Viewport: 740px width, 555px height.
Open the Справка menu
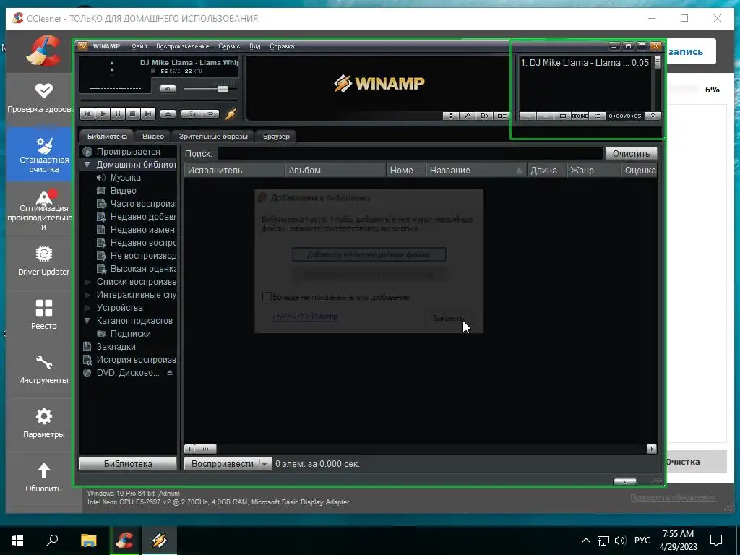(x=282, y=46)
